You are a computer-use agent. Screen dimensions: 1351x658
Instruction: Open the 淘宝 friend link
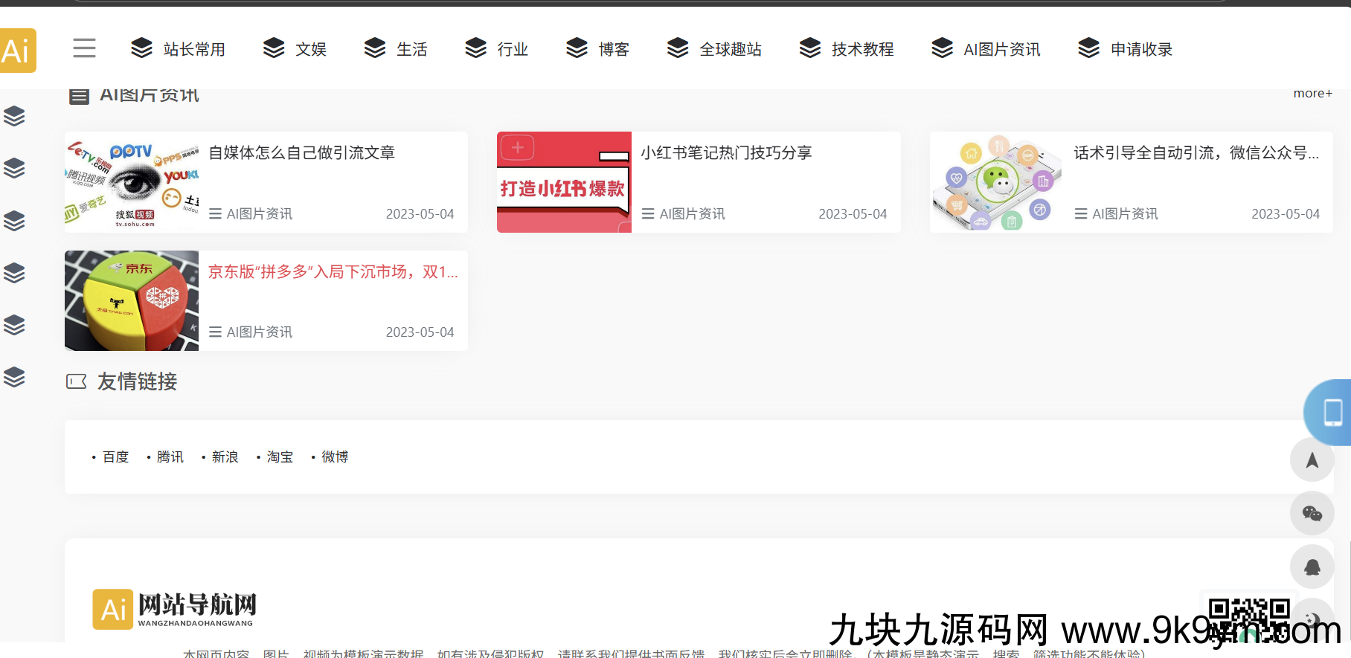pos(280,457)
